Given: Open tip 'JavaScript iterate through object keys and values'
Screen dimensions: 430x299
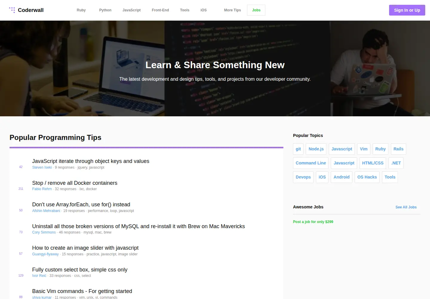Looking at the screenshot, I should pyautogui.click(x=91, y=161).
